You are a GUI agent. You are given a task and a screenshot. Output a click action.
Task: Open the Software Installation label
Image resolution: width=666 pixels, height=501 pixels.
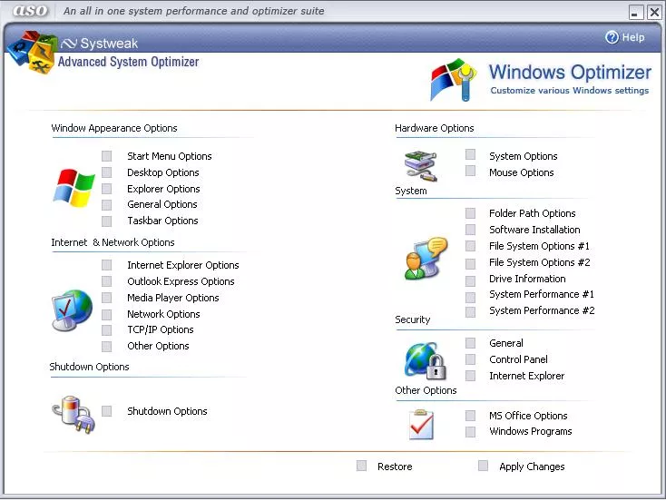click(534, 230)
